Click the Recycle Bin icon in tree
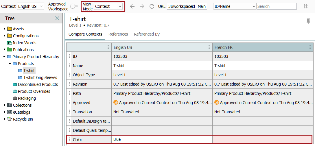315x146 pixels. [10, 119]
